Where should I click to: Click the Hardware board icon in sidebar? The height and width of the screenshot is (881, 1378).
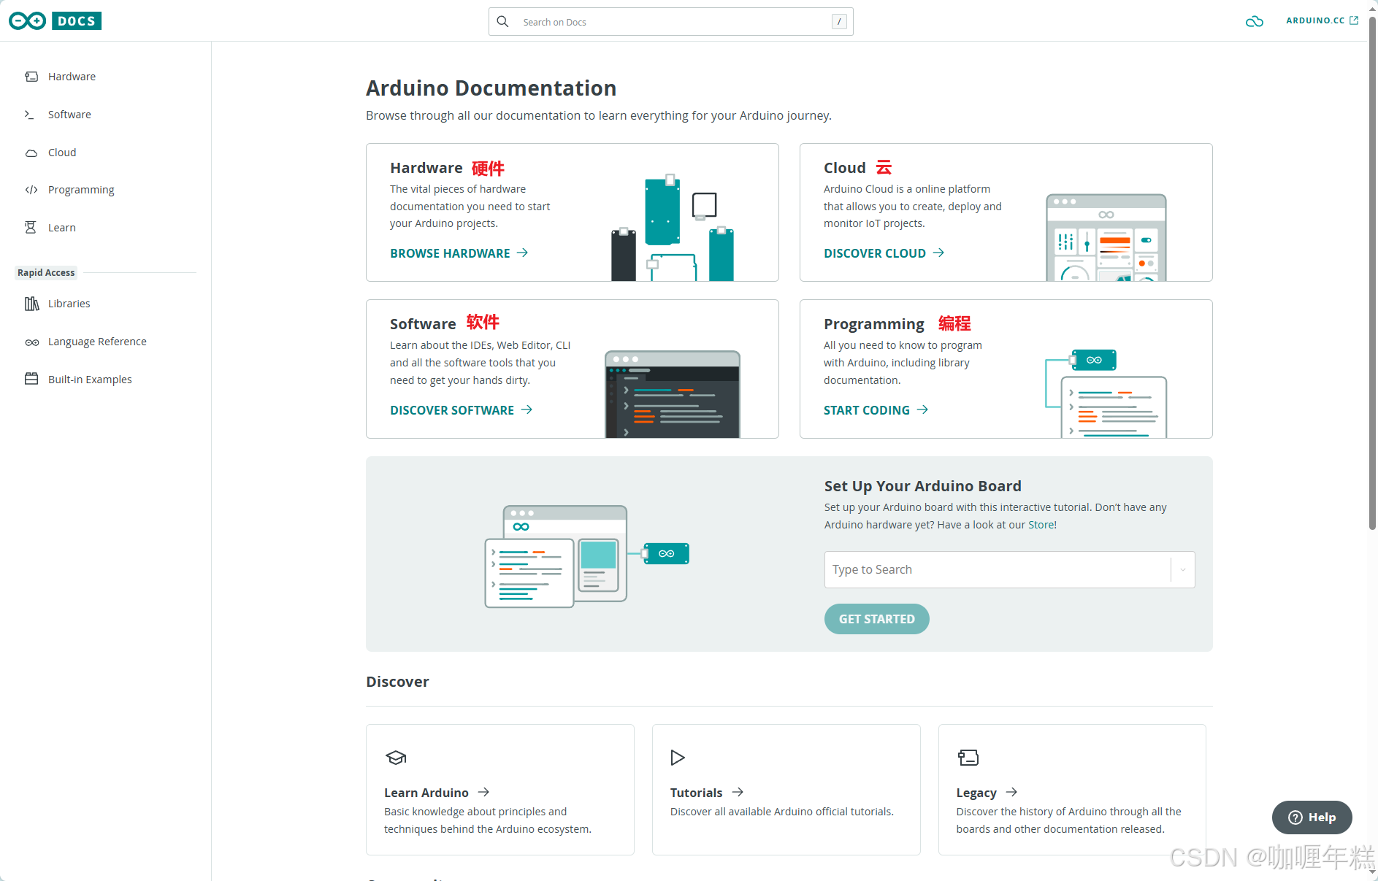click(x=31, y=77)
